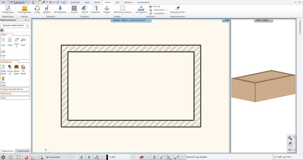Open the Anyagok materials catalog
303x160 pixels.
(x=10, y=70)
